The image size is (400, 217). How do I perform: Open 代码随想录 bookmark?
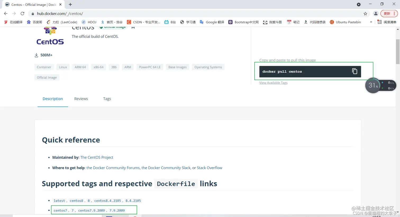[x=315, y=22]
